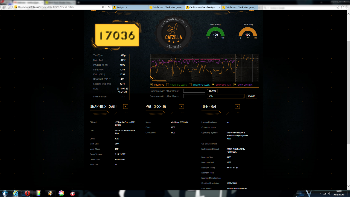Viewport: 350px width, 197px height.
Task: Select the Disc Model ST500DM002-1BD142 value
Action: [x=237, y=188]
